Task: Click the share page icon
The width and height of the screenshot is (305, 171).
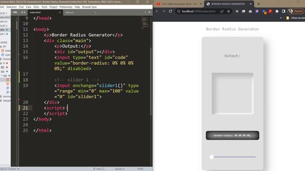Action: click(x=222, y=11)
